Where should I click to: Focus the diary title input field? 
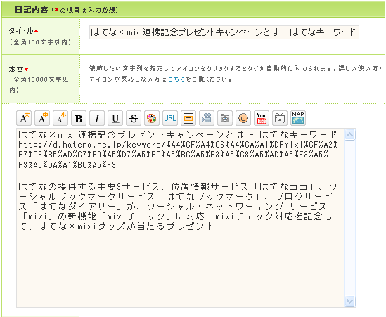(224, 32)
